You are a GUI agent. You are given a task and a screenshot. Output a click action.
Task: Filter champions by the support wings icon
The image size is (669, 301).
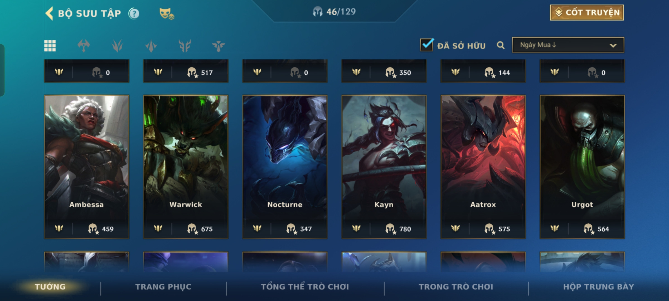coord(218,46)
